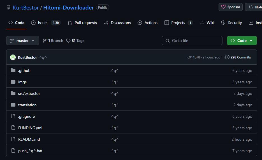The height and width of the screenshot is (160, 262).
Task: Open the ^q^ commit message in src/extractor row
Action: pos(115,93)
